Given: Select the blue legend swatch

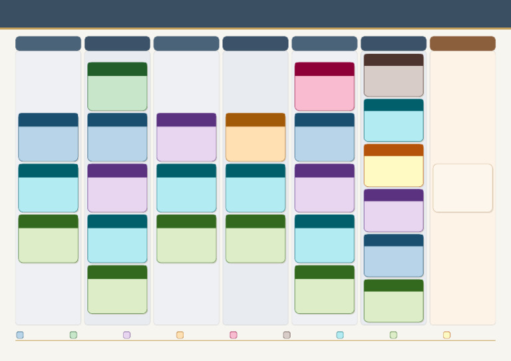Looking at the screenshot, I should tap(20, 335).
